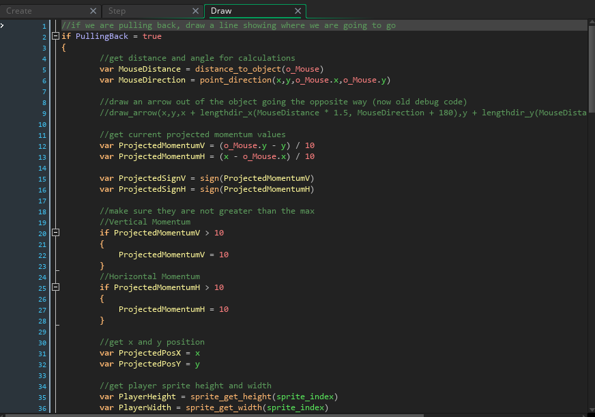Click 'ProjectedMomentumH' declaration on line 13
Screen dimensions: 595x417
162,156
